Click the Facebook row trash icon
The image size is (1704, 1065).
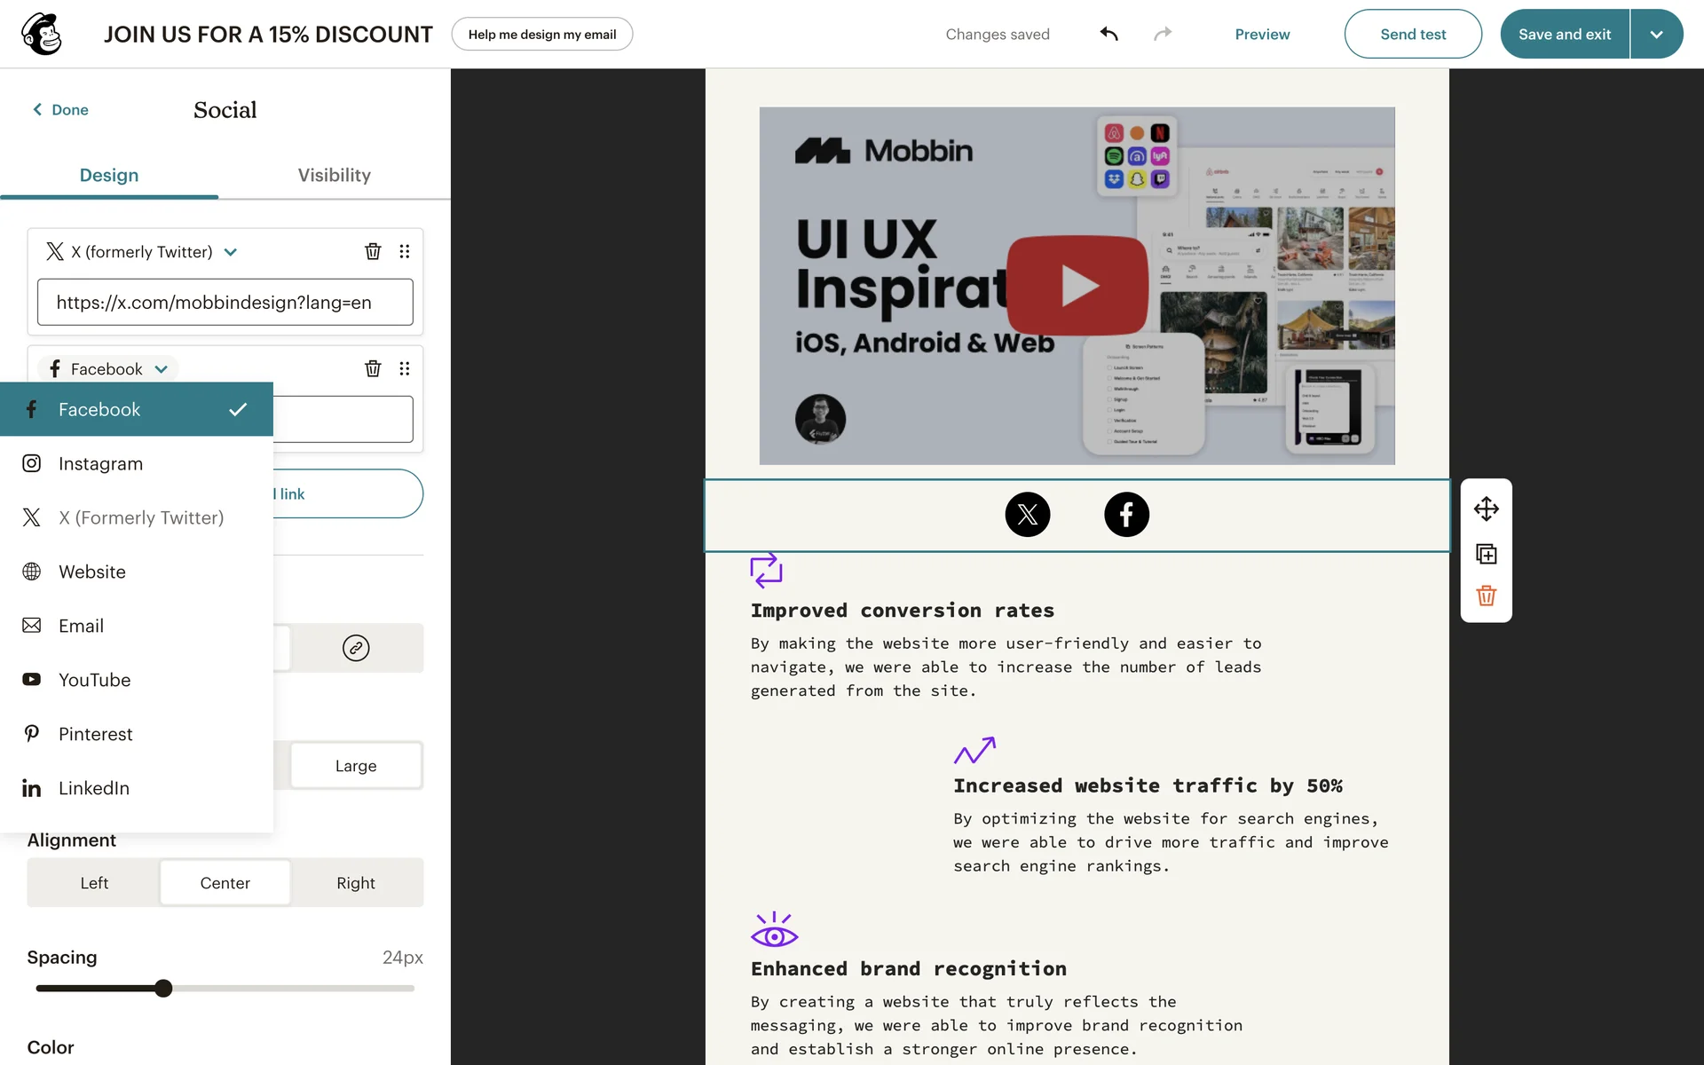pos(373,368)
